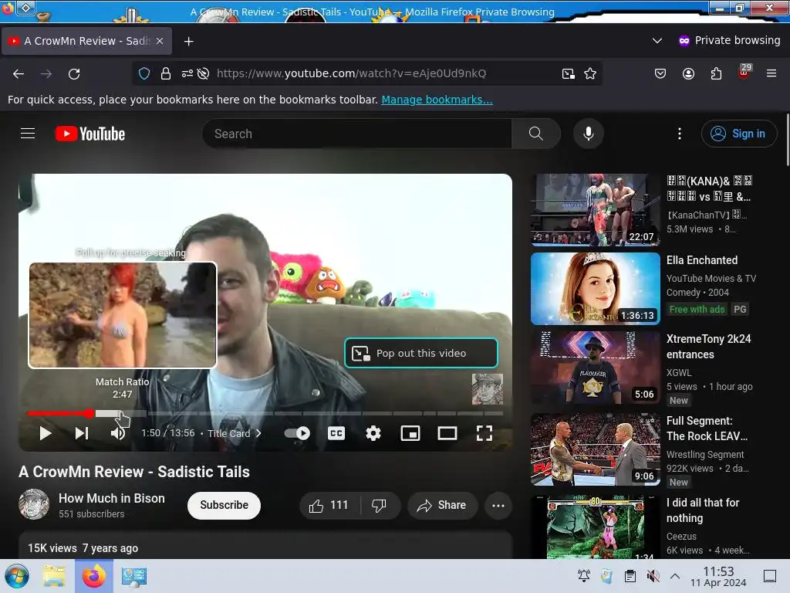
Task: Open Firefox application menu
Action: click(x=771, y=73)
